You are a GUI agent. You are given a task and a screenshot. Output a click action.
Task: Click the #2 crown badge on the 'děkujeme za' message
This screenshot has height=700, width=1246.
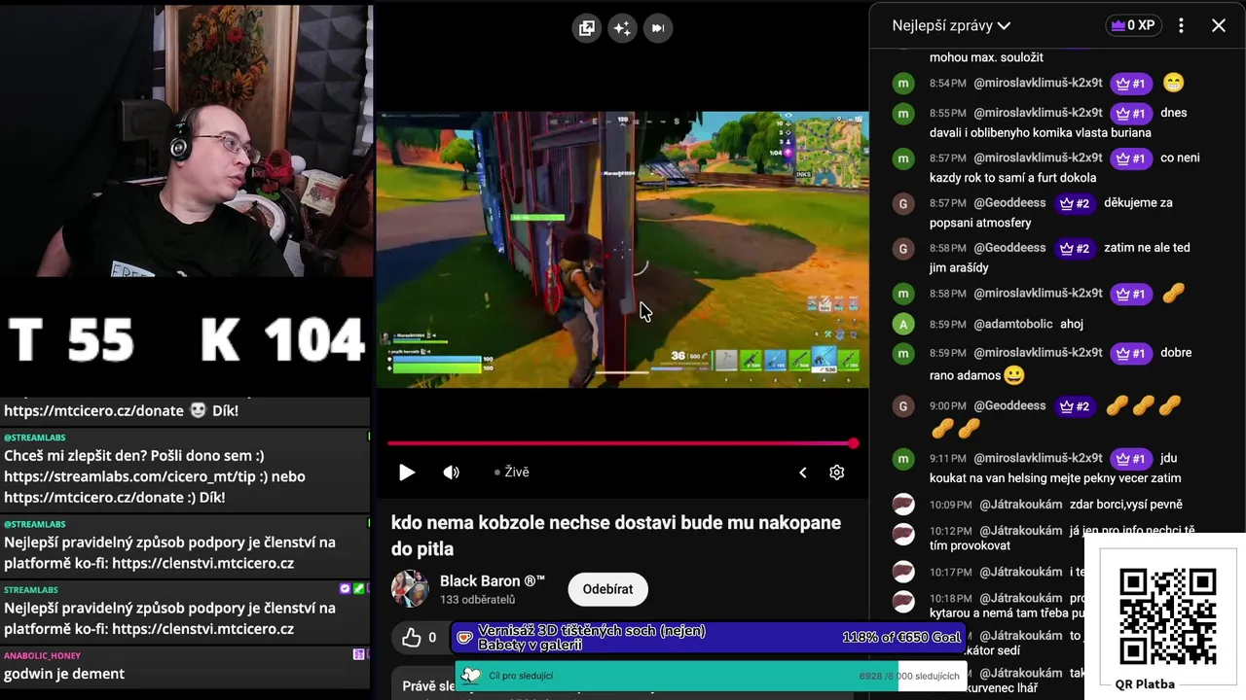coord(1075,203)
